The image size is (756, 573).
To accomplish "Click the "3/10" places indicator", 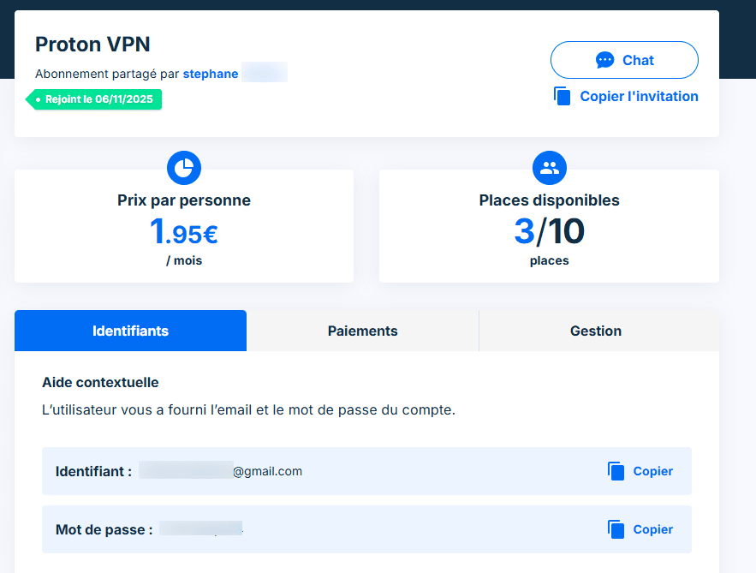I will (x=549, y=231).
